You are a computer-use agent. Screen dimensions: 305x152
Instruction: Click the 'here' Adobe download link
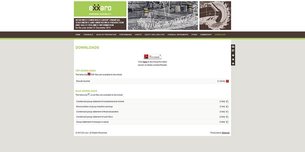tap(145, 62)
